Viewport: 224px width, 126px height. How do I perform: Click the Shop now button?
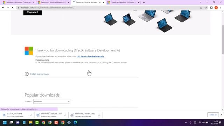[x=33, y=13]
